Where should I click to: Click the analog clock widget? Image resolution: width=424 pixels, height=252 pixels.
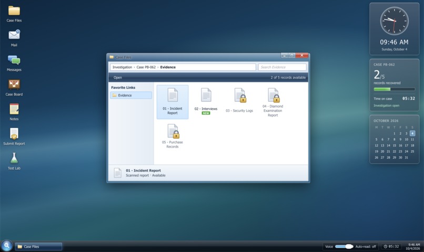point(394,21)
